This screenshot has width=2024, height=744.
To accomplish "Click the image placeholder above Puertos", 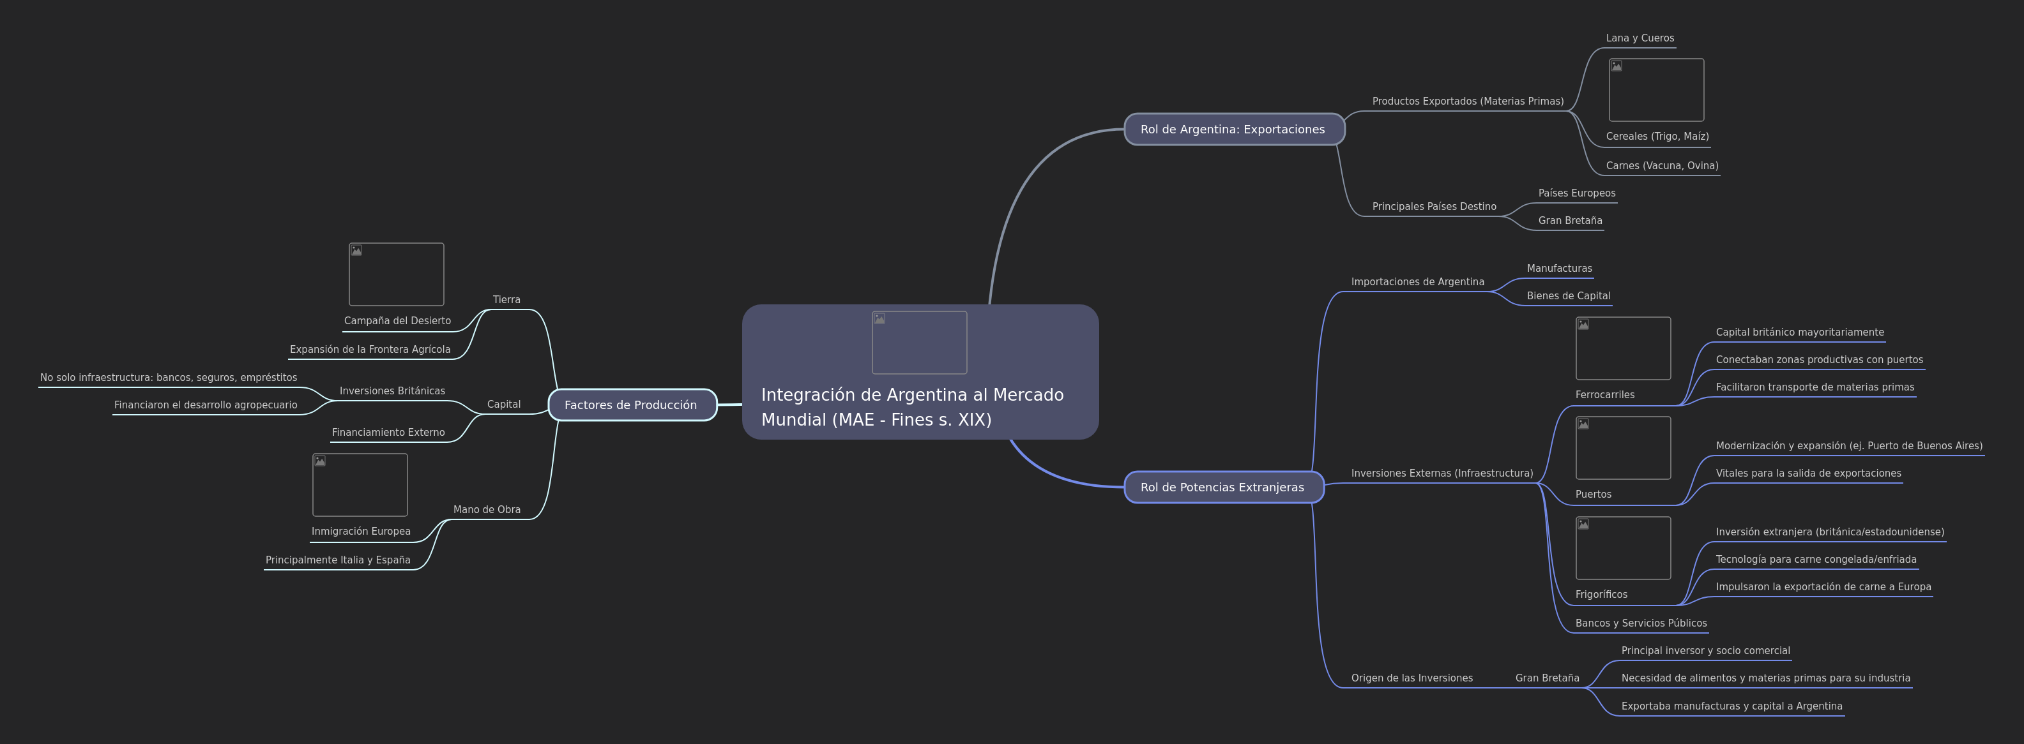I will coord(1624,447).
